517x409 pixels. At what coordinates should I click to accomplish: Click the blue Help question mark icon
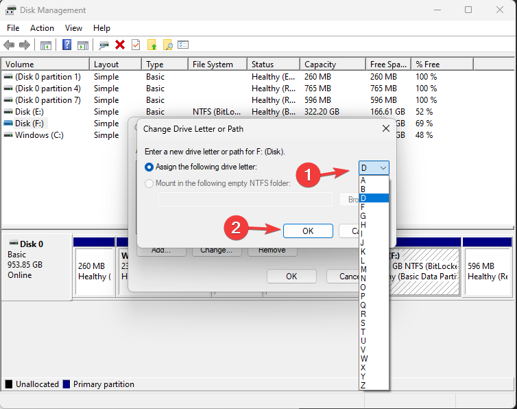point(67,45)
